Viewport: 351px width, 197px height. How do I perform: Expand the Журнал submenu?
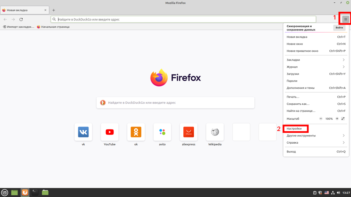pos(315,67)
